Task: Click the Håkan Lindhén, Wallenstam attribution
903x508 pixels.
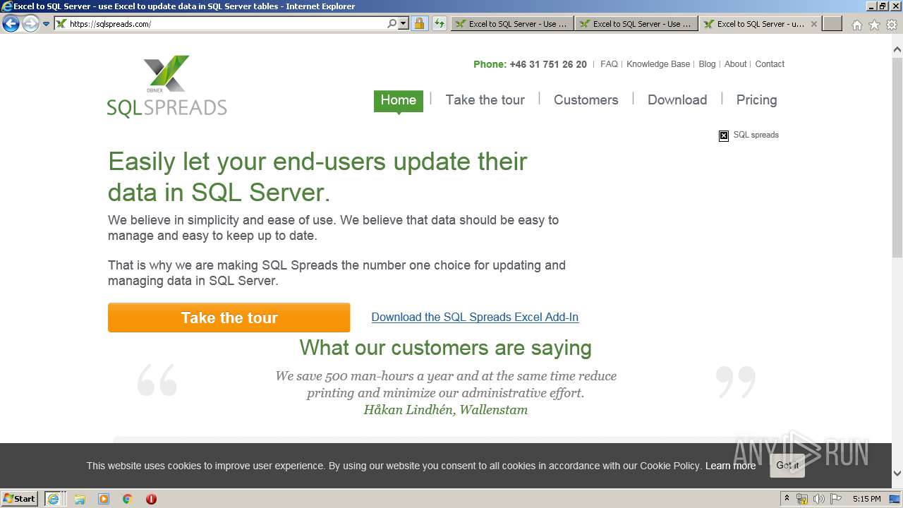Action: tap(445, 410)
